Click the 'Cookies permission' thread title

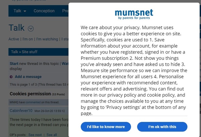click(x=30, y=94)
